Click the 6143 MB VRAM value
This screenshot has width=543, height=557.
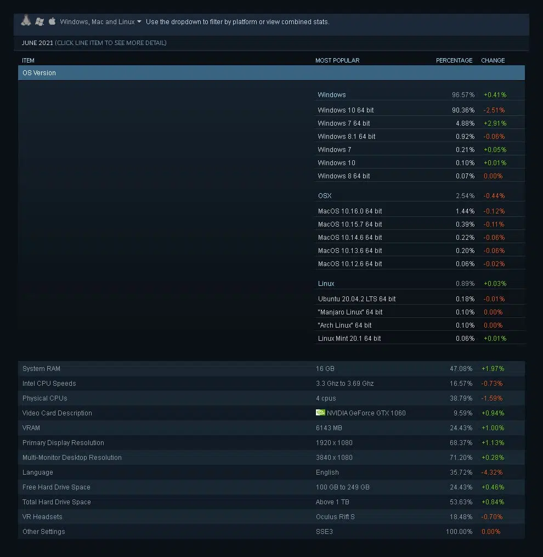pyautogui.click(x=329, y=428)
